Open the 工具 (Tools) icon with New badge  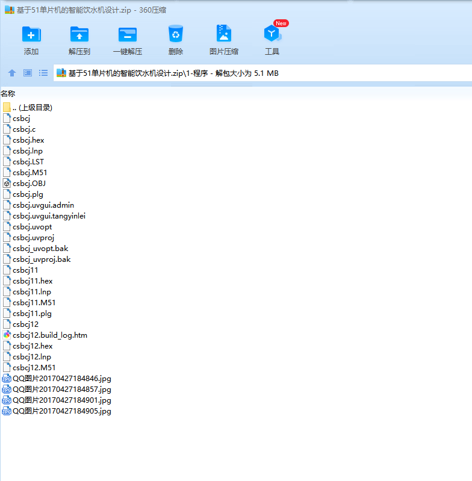pyautogui.click(x=272, y=33)
